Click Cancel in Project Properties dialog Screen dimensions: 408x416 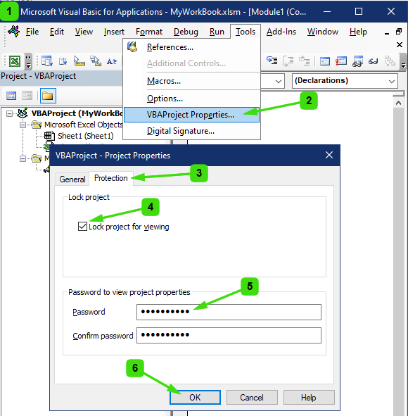[252, 398]
